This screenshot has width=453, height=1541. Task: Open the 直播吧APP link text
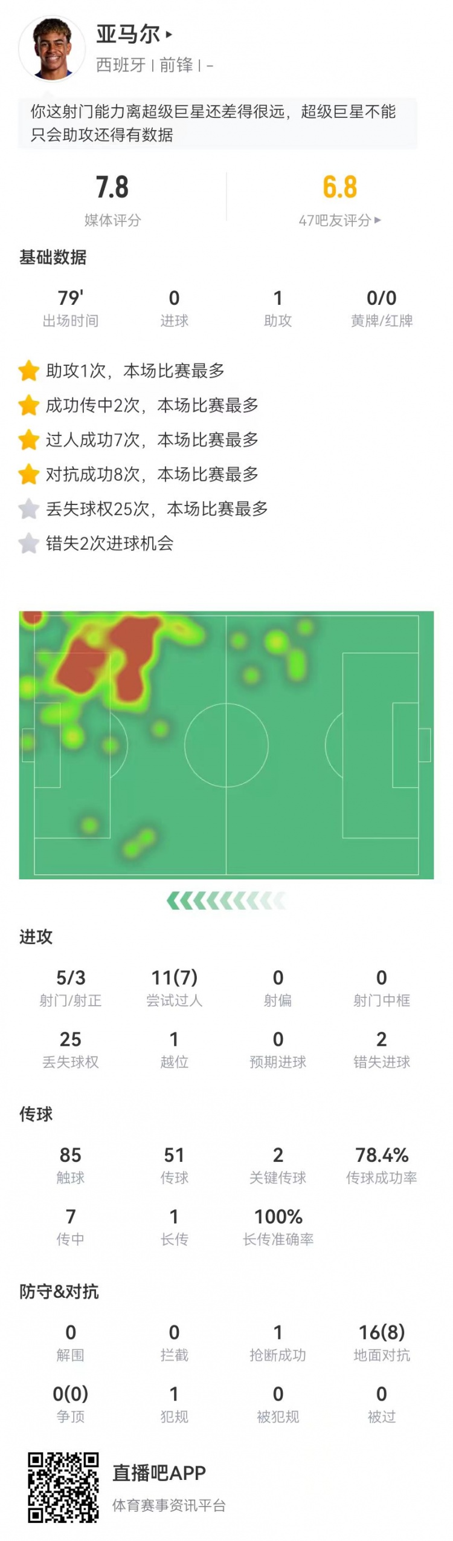pyautogui.click(x=159, y=1473)
